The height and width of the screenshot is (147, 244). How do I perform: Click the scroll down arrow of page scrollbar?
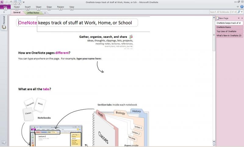pyautogui.click(x=214, y=142)
